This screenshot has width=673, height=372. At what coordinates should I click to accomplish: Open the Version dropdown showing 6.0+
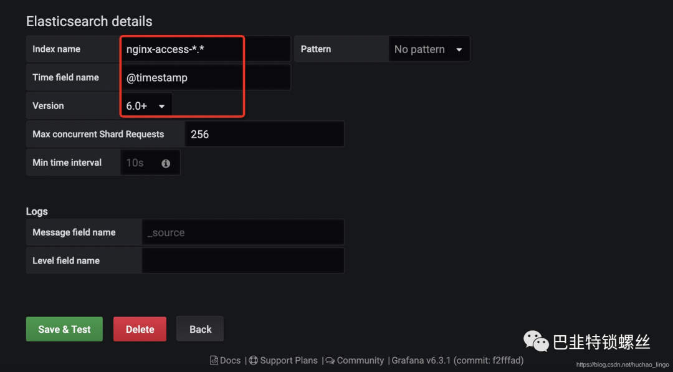click(x=146, y=105)
